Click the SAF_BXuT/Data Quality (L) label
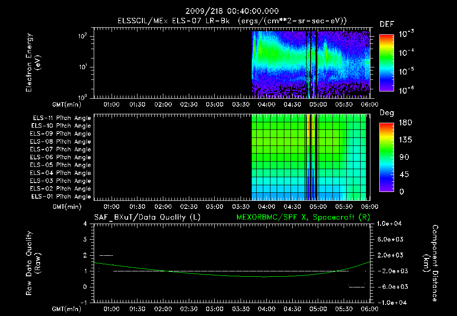This screenshot has width=457, height=316. click(x=147, y=217)
